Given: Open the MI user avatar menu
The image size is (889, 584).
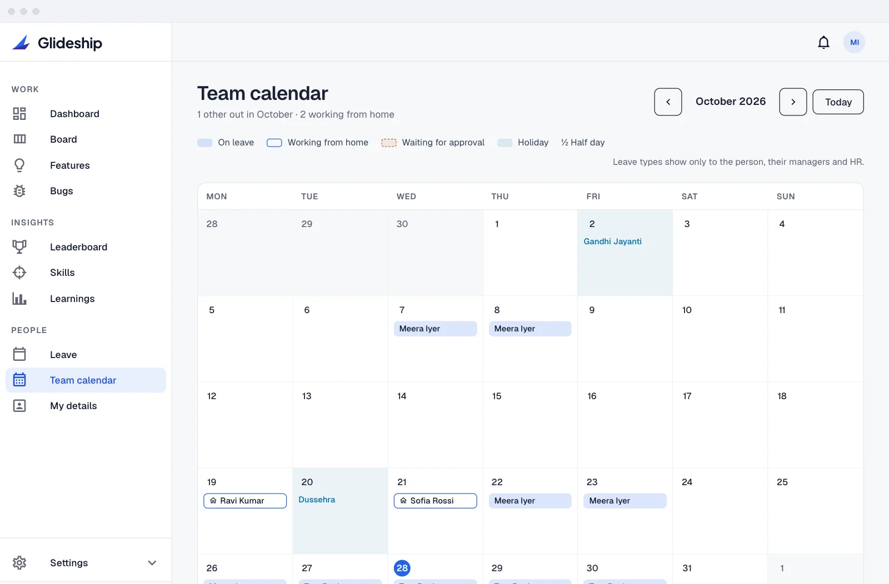Looking at the screenshot, I should tap(854, 42).
